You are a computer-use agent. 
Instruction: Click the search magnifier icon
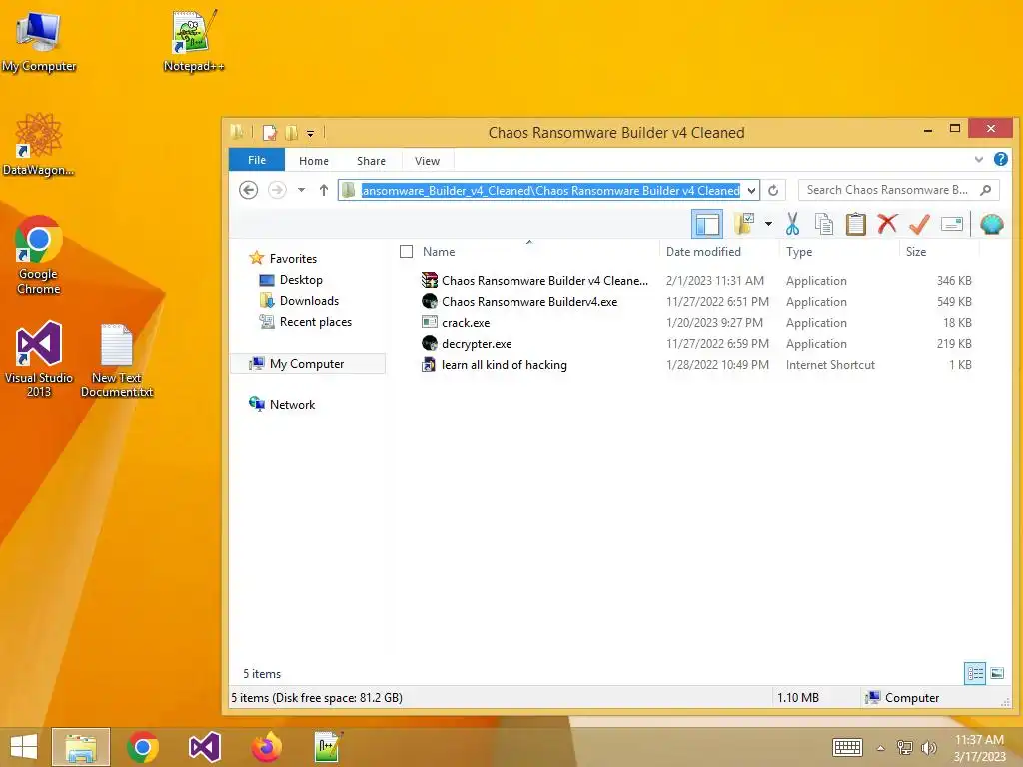point(986,190)
